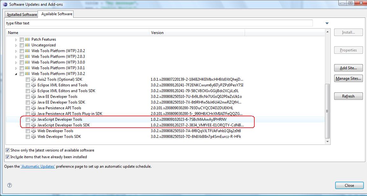Expand Web Tools Platform (WTP) 2.0.2
The width and height of the screenshot is (367, 196).
[x=16, y=51]
